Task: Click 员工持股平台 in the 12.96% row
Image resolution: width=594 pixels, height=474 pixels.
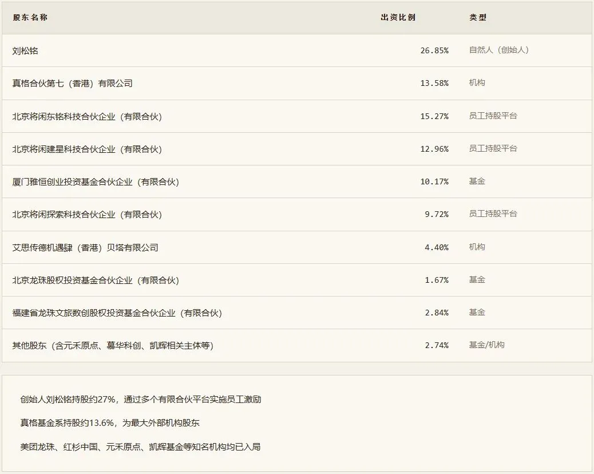Action: pos(493,148)
